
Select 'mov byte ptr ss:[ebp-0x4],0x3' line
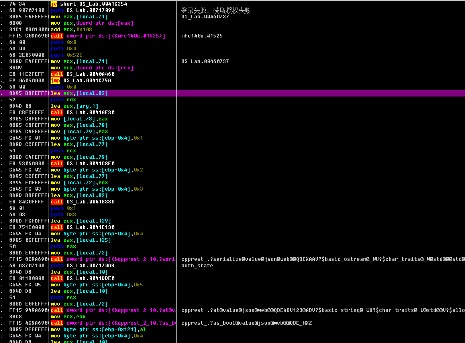click(97, 189)
